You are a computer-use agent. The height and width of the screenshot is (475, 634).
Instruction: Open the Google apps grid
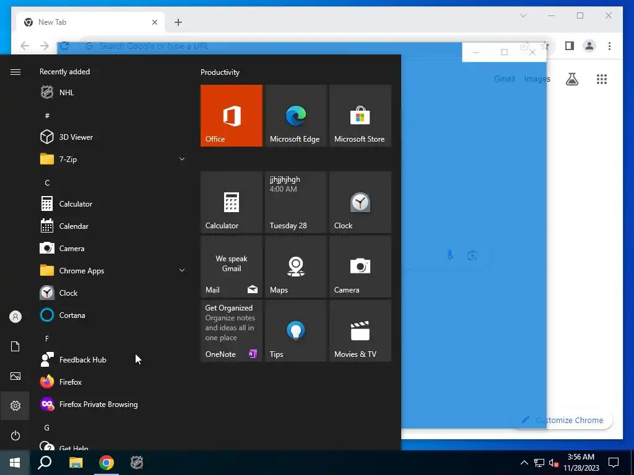pyautogui.click(x=602, y=79)
